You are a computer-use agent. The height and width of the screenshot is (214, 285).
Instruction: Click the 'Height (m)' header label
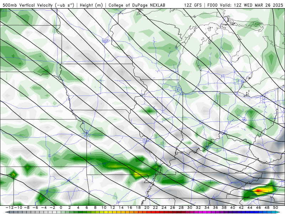[x=92, y=5]
